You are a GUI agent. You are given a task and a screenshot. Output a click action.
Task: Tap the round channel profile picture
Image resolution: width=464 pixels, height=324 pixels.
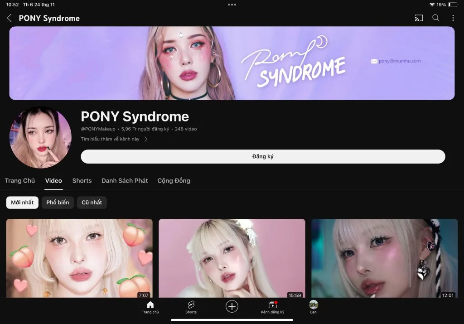coord(40,138)
